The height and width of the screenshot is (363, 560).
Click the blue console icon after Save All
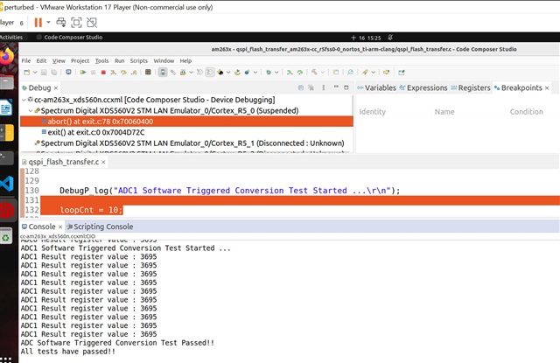click(68, 72)
